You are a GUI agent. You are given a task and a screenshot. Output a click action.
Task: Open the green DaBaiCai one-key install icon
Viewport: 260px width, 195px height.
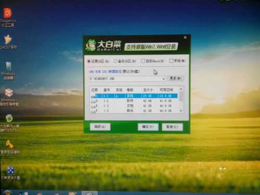tap(9, 119)
